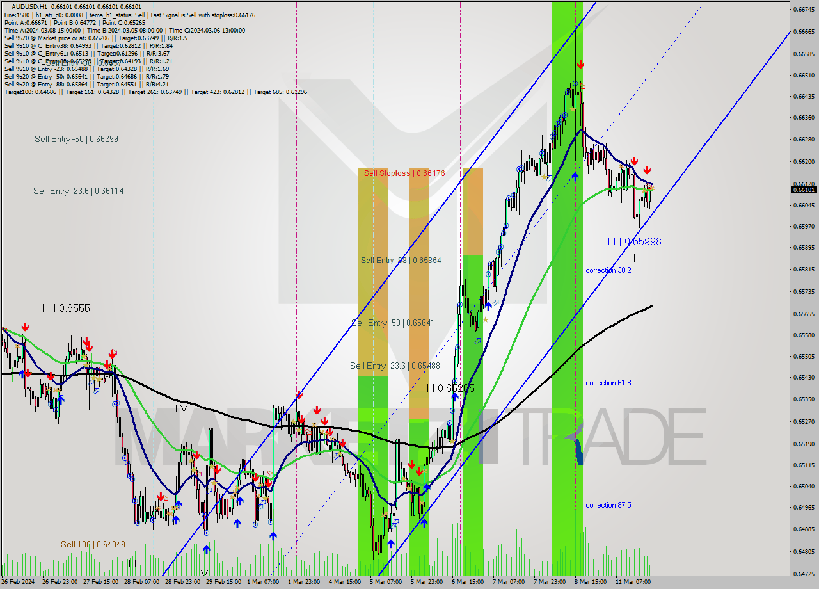The image size is (819, 589).
Task: Click the correction 61.8 label
Action: (608, 383)
